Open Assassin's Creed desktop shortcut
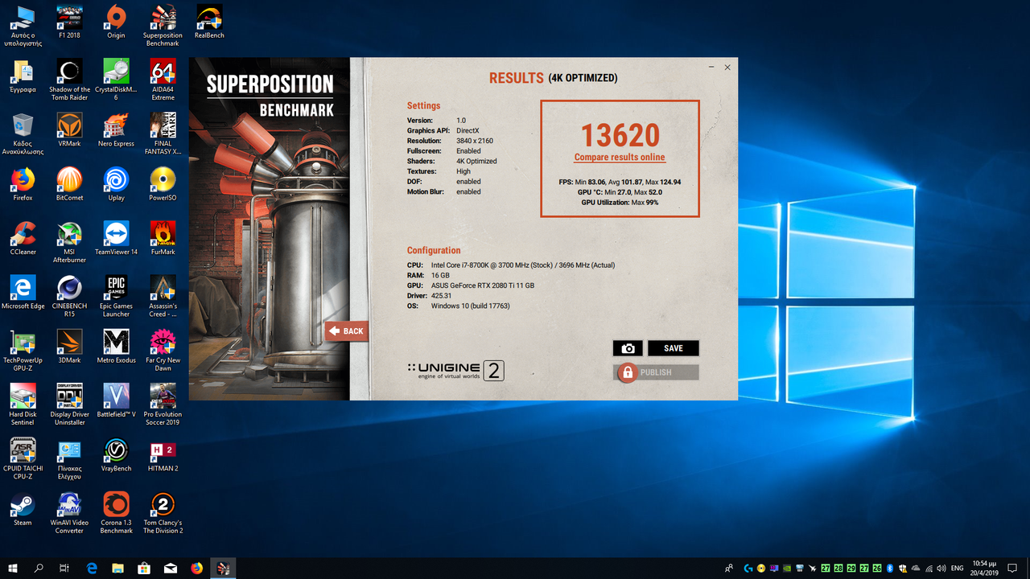The width and height of the screenshot is (1030, 579). (x=163, y=296)
